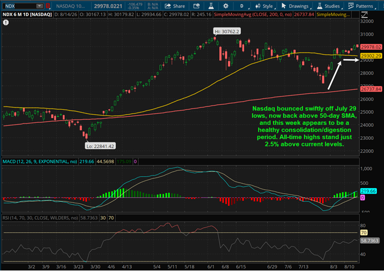
Task: Click the cyan 219.66 MACD axis tag
Action: [368, 191]
